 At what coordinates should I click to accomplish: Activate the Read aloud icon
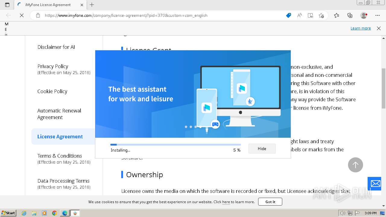299,15
